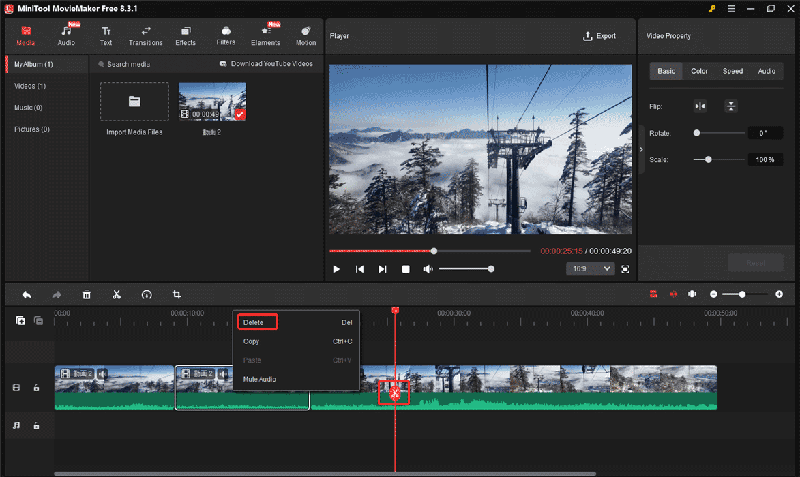Select the Split (scissors) tool in timeline toolbar
Image resolution: width=800 pixels, height=477 pixels.
[x=117, y=294]
